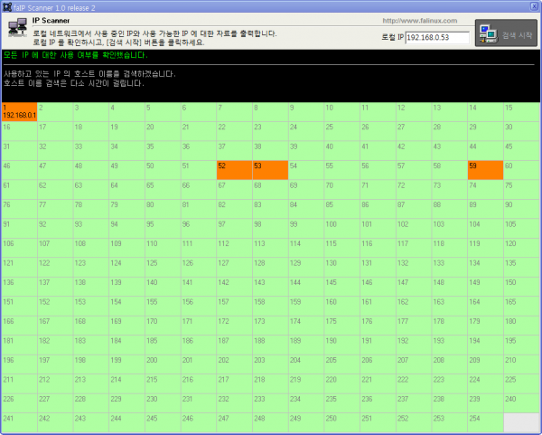Screen dimensions: 542x435
Task: Select IP cell 241
Action: pos(19,422)
